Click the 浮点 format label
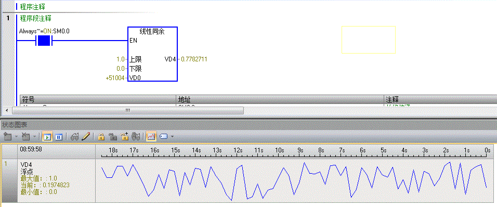 27,172
